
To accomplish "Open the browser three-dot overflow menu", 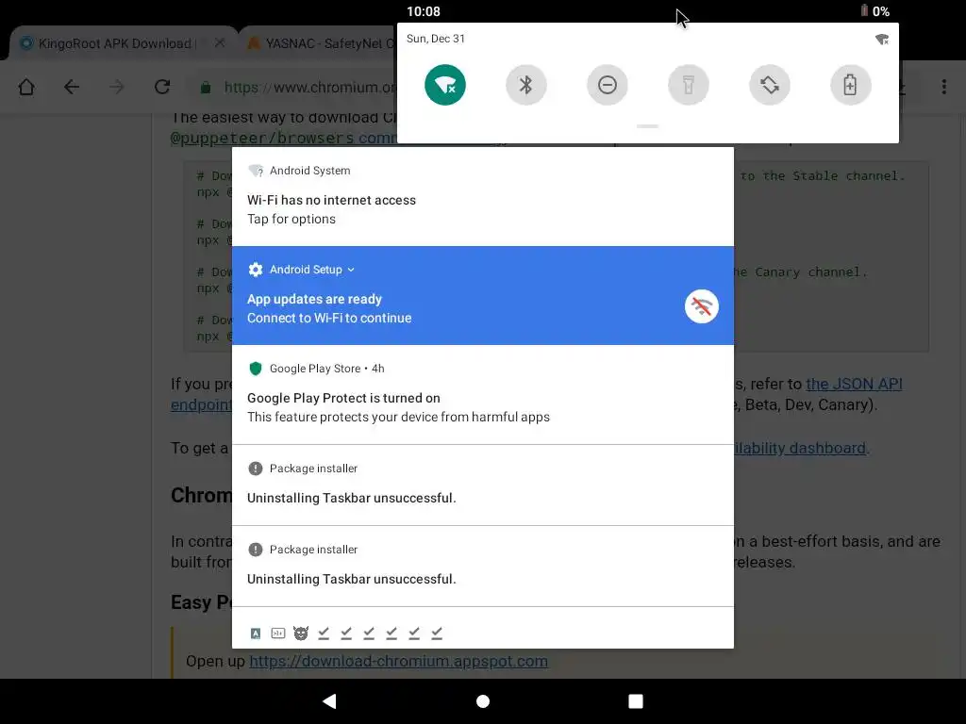I will tap(943, 87).
